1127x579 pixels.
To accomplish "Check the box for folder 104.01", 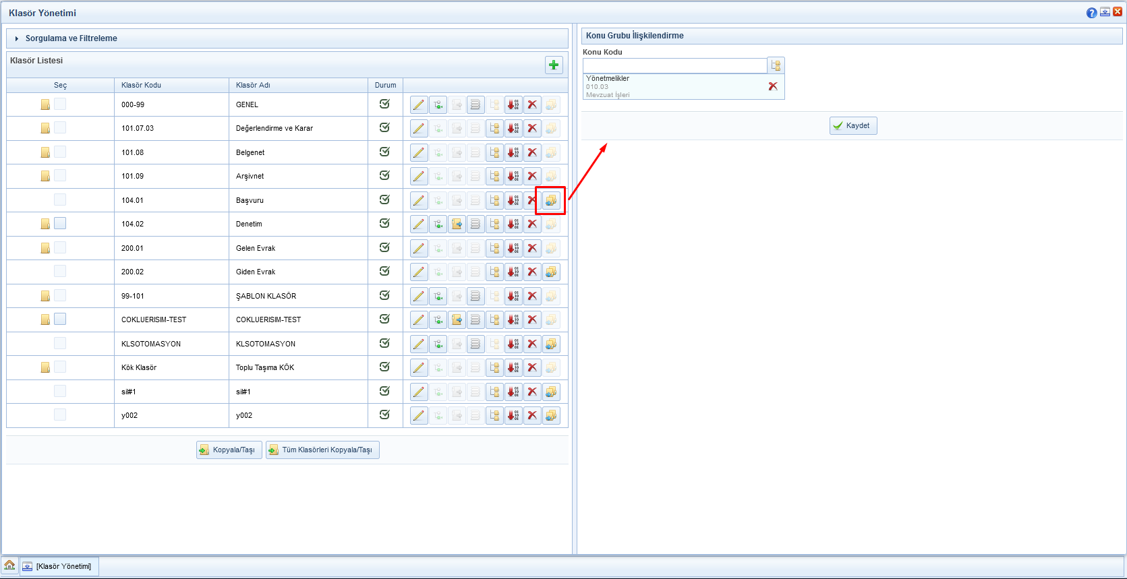I will (60, 200).
